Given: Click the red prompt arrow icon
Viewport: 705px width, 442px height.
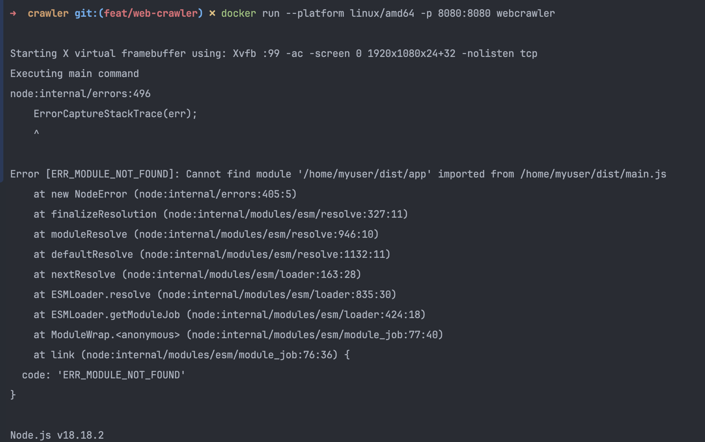Looking at the screenshot, I should point(13,13).
